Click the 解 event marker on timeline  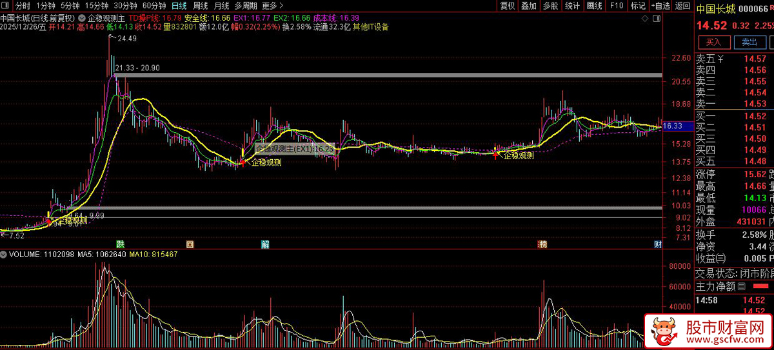(264, 244)
